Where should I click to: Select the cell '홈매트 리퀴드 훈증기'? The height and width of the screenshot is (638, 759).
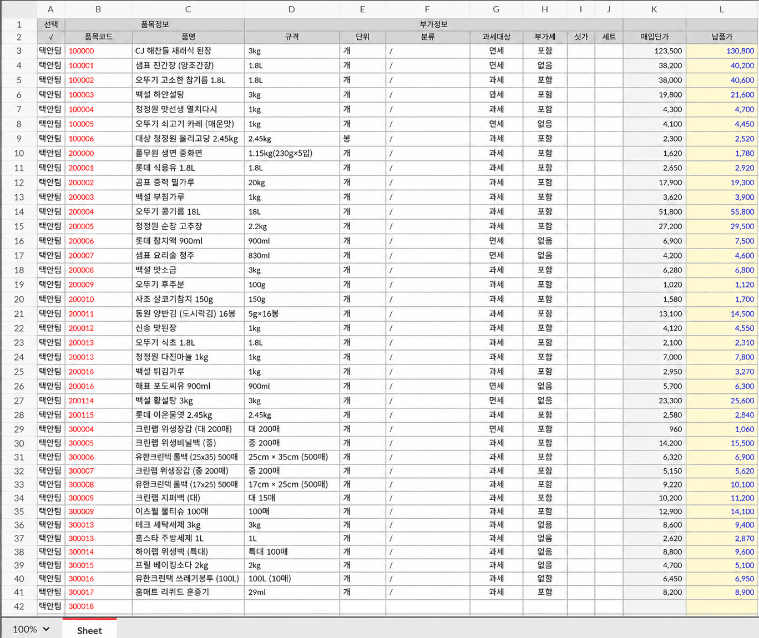click(x=188, y=592)
